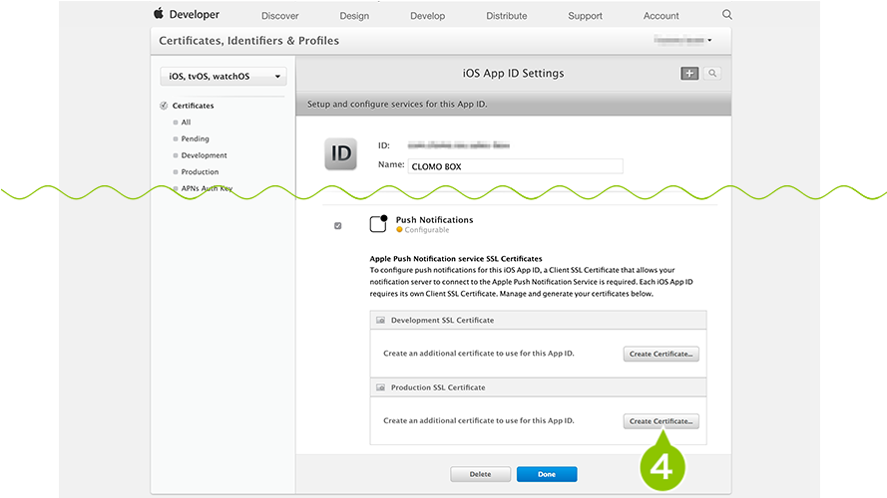This screenshot has width=887, height=498.
Task: Open the Support menu
Action: (585, 16)
